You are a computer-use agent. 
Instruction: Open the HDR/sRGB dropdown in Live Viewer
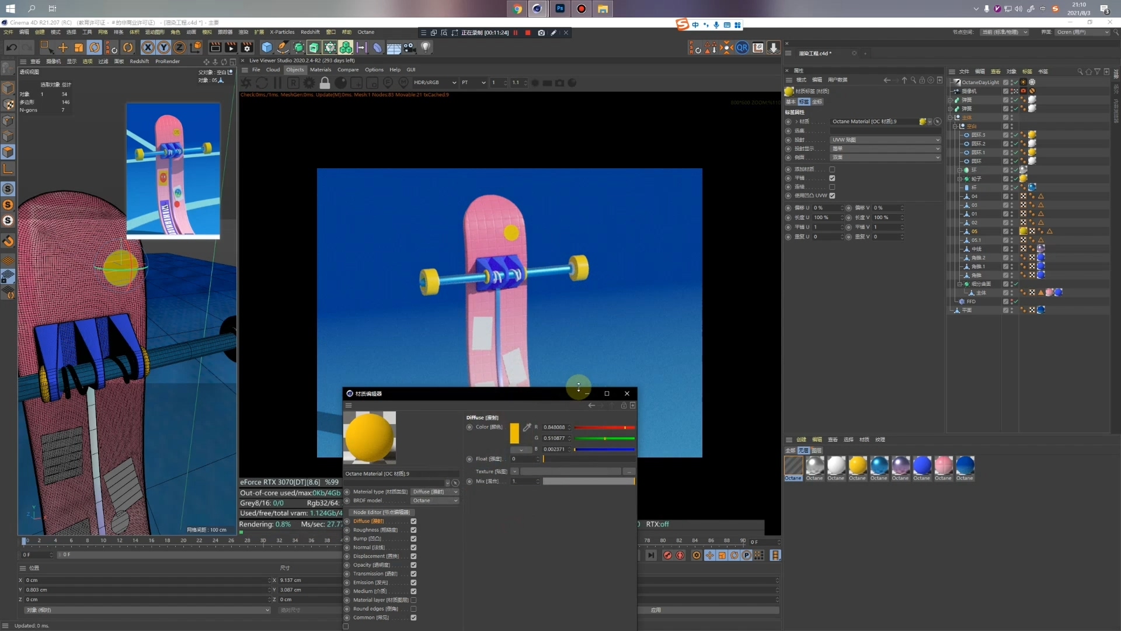point(434,83)
